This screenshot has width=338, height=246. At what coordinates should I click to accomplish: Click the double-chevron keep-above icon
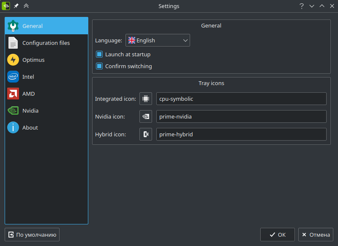tap(26, 6)
